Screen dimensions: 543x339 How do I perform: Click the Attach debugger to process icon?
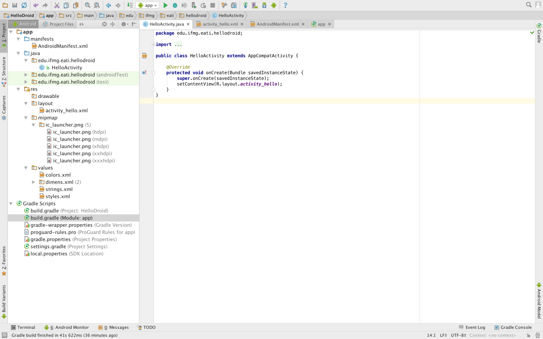pos(194,5)
